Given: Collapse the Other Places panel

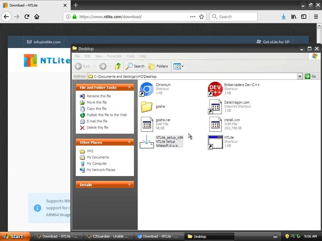Looking at the screenshot, I should [x=129, y=142].
